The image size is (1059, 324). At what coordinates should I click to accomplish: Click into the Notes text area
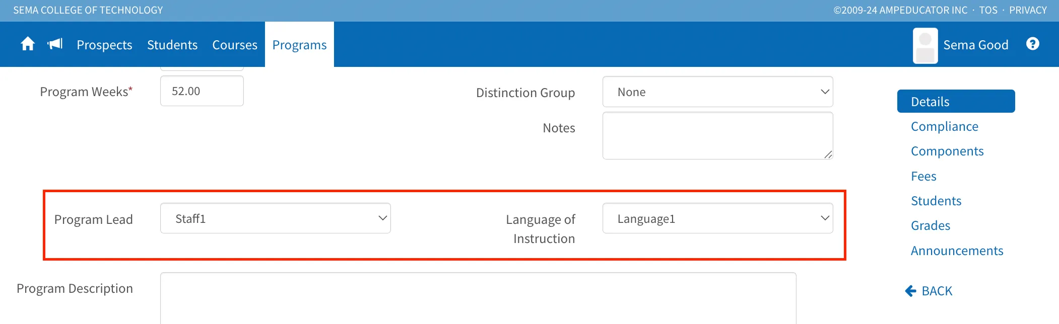tap(717, 135)
